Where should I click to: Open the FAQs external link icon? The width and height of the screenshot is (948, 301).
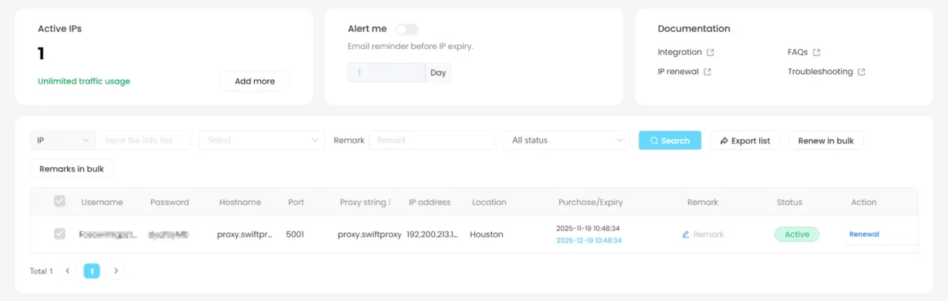pyautogui.click(x=817, y=53)
